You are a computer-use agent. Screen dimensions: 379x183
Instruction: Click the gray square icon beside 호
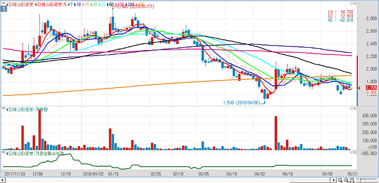click(x=4, y=3)
